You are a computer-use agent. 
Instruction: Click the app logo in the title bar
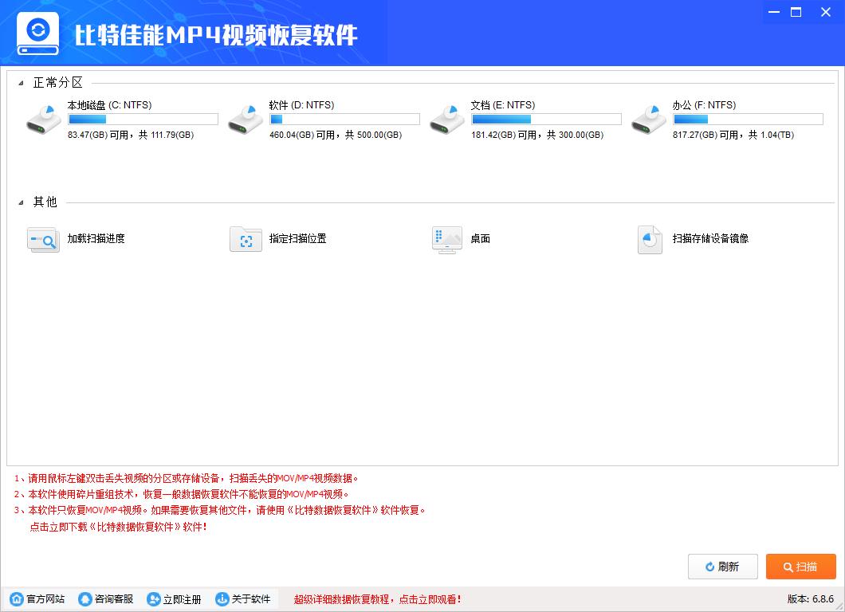38,32
